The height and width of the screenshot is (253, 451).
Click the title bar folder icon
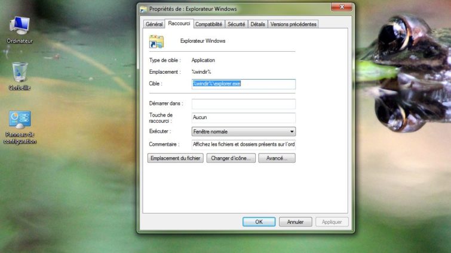[143, 9]
